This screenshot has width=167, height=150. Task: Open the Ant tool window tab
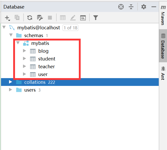163,73
